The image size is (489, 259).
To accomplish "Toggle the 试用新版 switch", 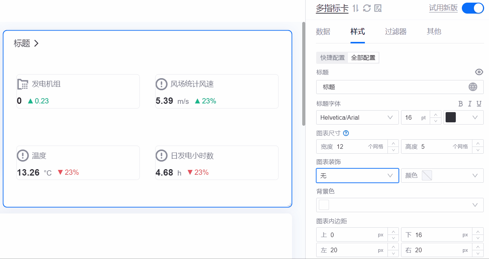I will tap(473, 8).
